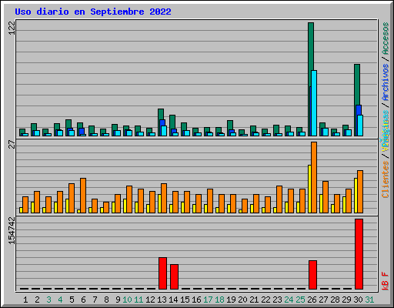Screen dimensions: 394x308
Task: Select the day 31 label on the axis
Action: point(369,300)
